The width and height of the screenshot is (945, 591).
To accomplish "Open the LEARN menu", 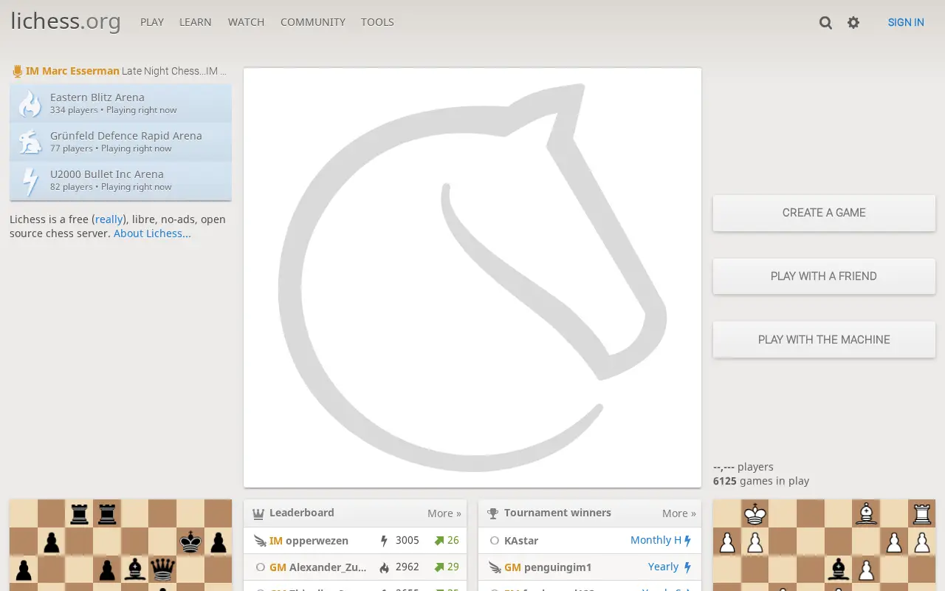I will coord(196,22).
